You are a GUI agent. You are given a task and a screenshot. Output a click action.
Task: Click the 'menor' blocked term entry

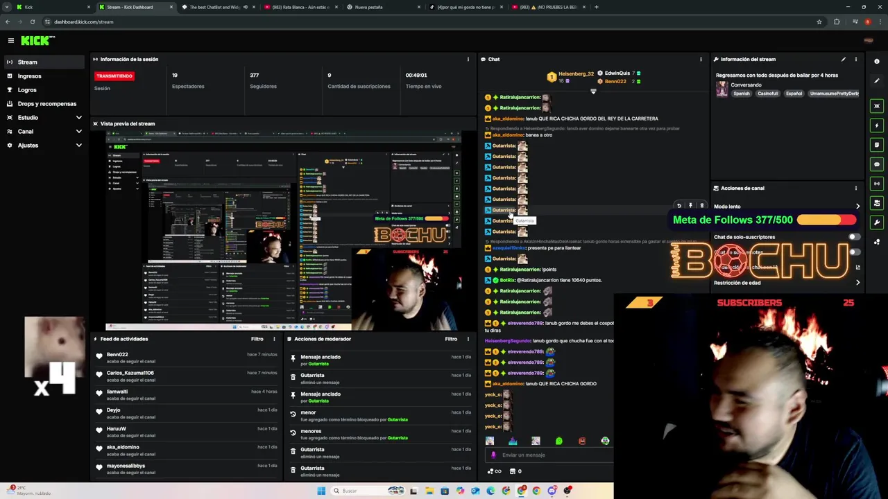[380, 416]
